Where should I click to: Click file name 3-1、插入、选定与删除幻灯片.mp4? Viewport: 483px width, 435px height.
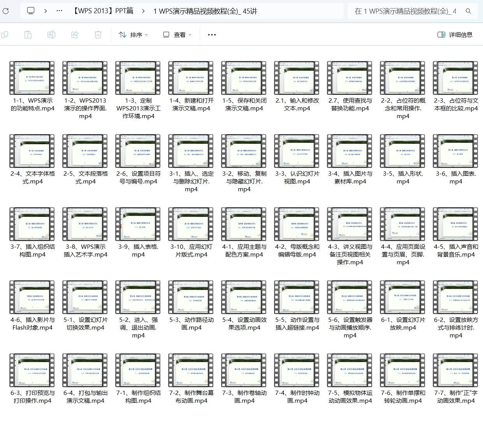point(191,181)
